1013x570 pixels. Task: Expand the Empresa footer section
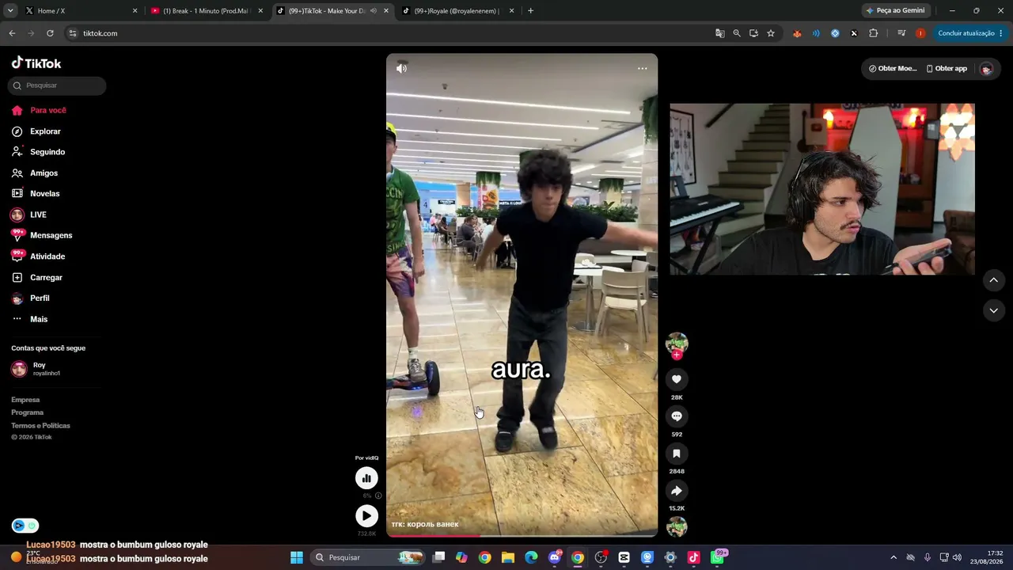[25, 400]
